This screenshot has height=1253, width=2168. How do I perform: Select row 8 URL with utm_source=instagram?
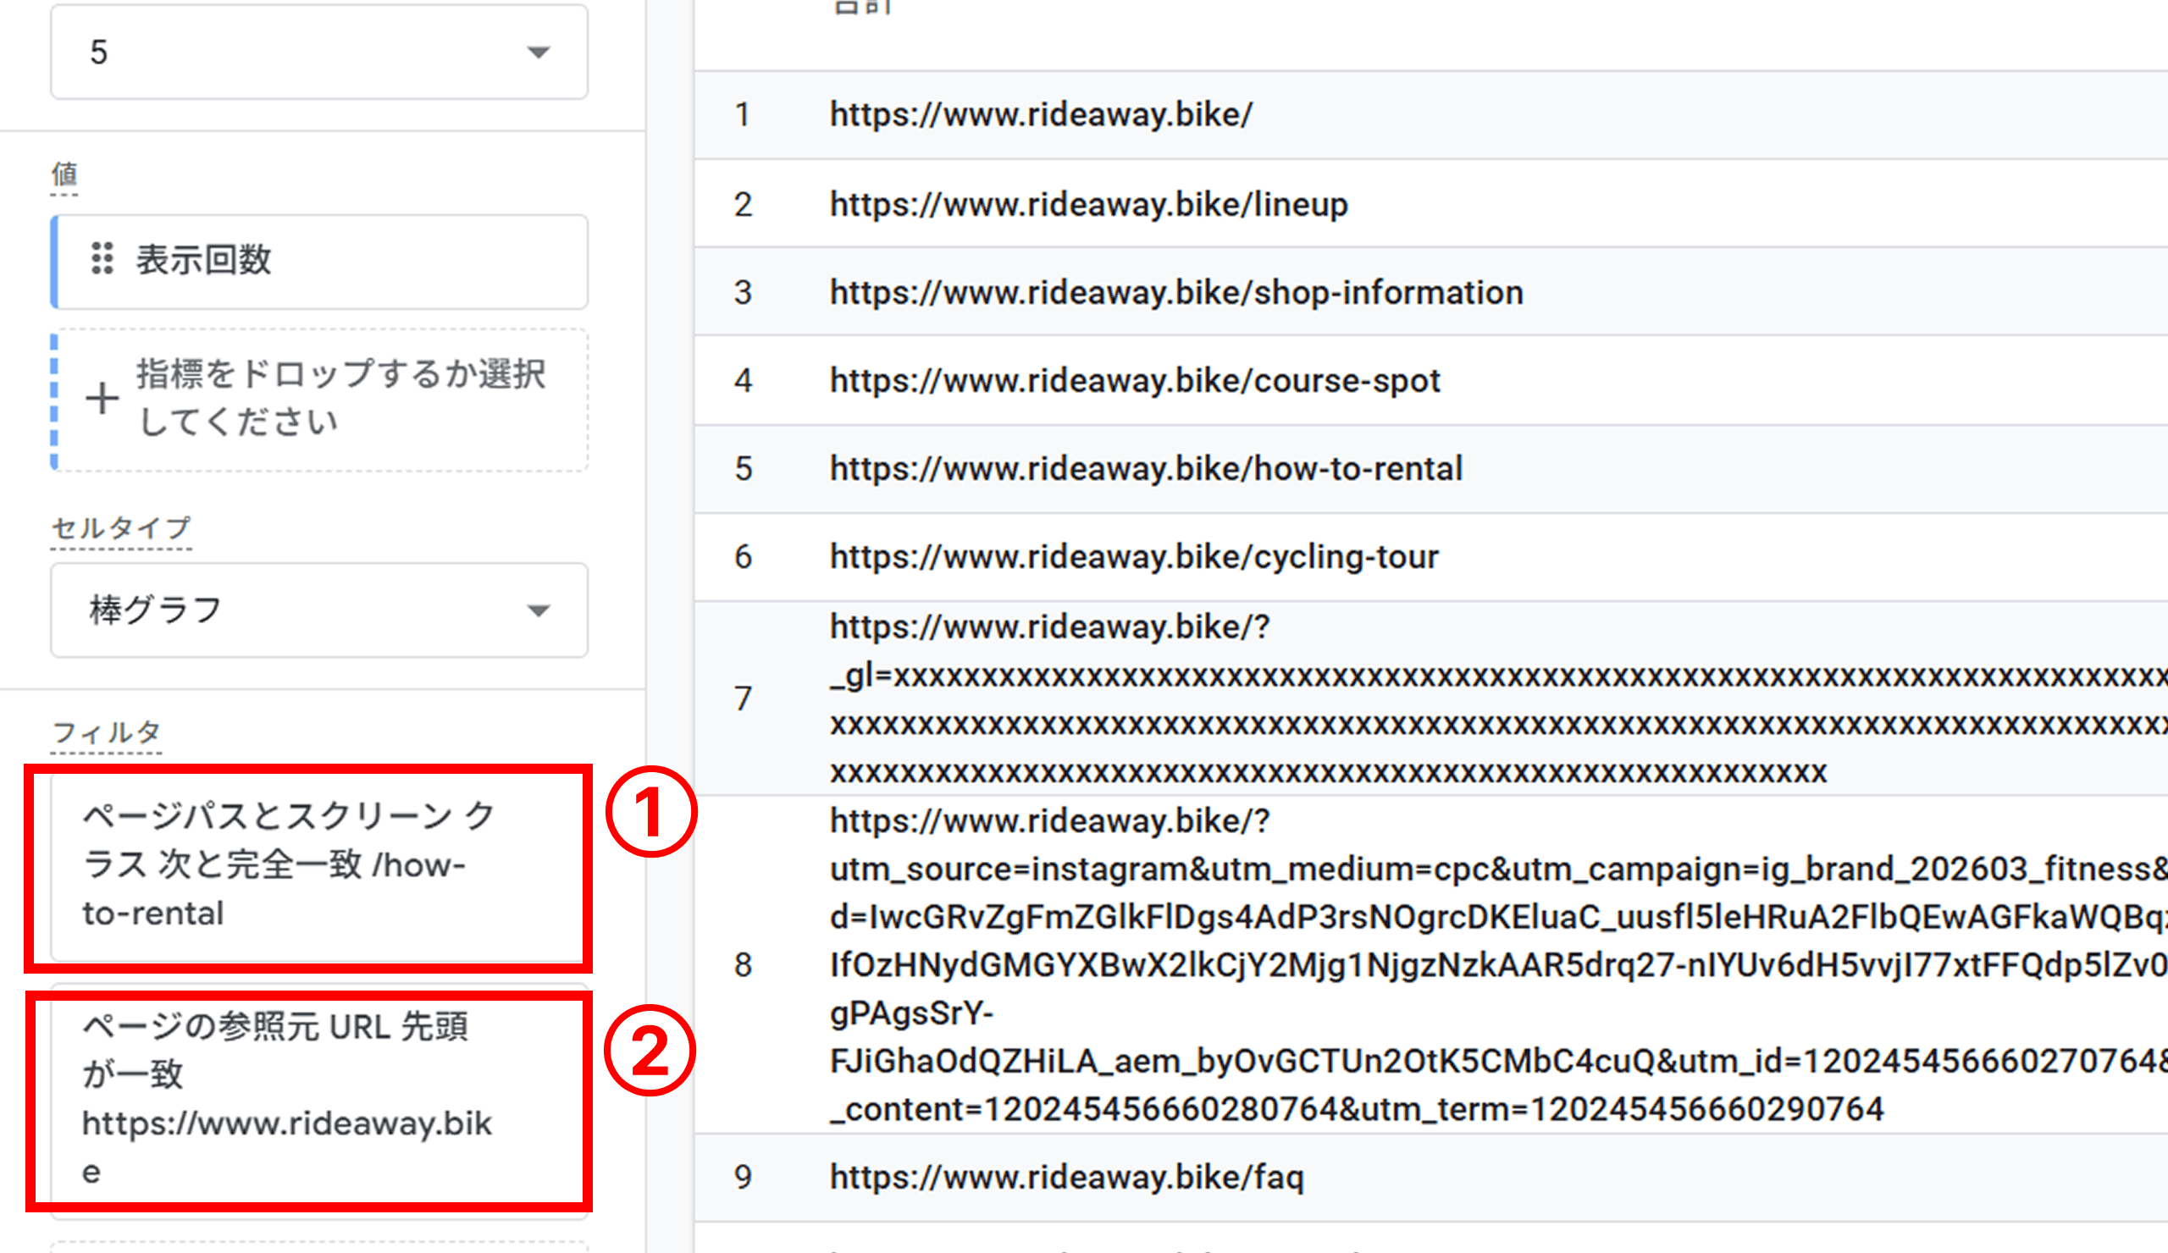(1431, 965)
